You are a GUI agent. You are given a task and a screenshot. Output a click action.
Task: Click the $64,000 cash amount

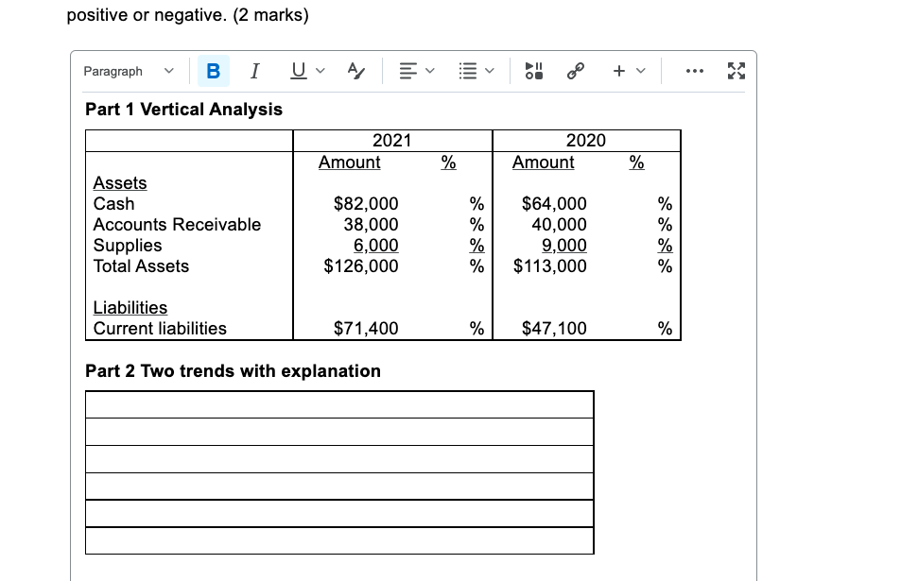[555, 204]
